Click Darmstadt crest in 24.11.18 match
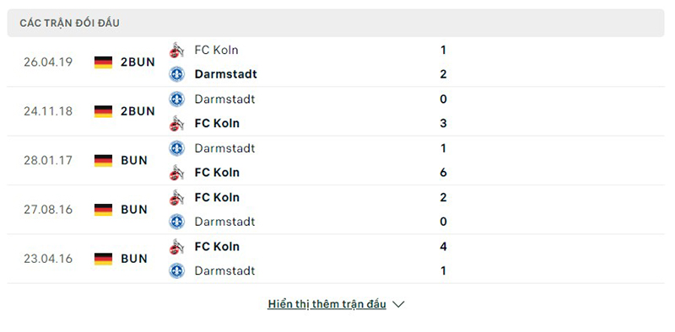This screenshot has width=675, height=332. [176, 99]
